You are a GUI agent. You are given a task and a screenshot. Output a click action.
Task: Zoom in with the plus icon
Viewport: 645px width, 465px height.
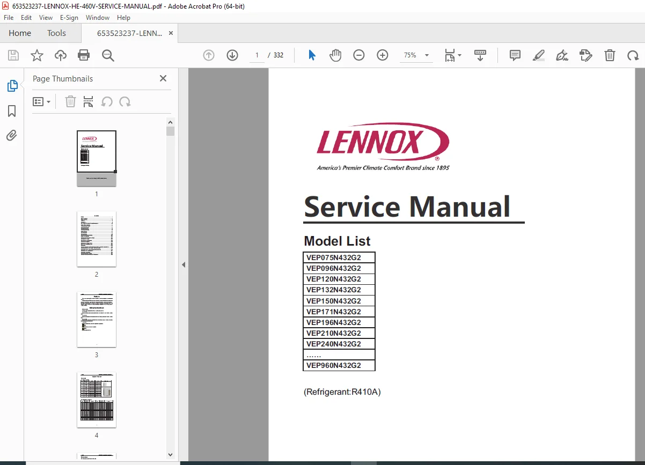click(383, 55)
